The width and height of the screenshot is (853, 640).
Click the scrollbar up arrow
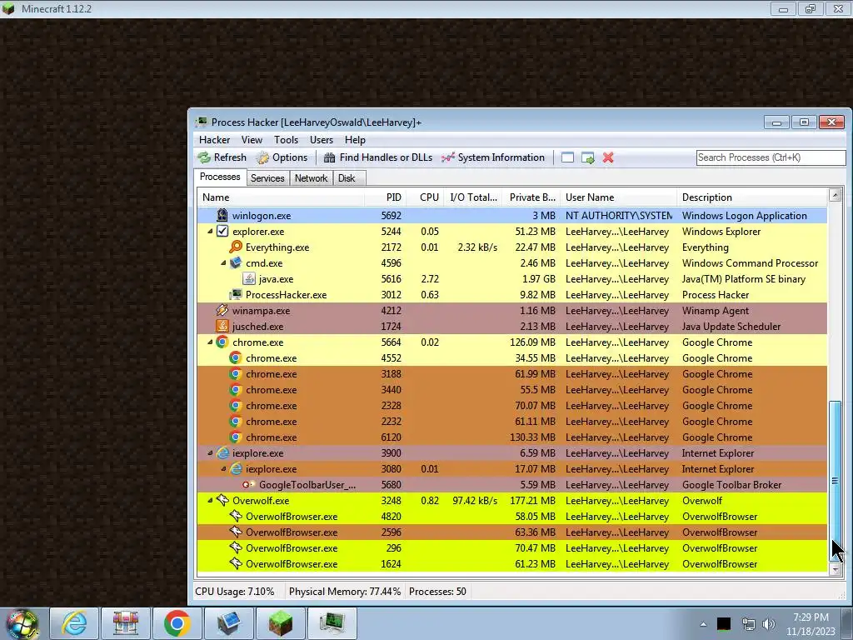[x=835, y=195]
